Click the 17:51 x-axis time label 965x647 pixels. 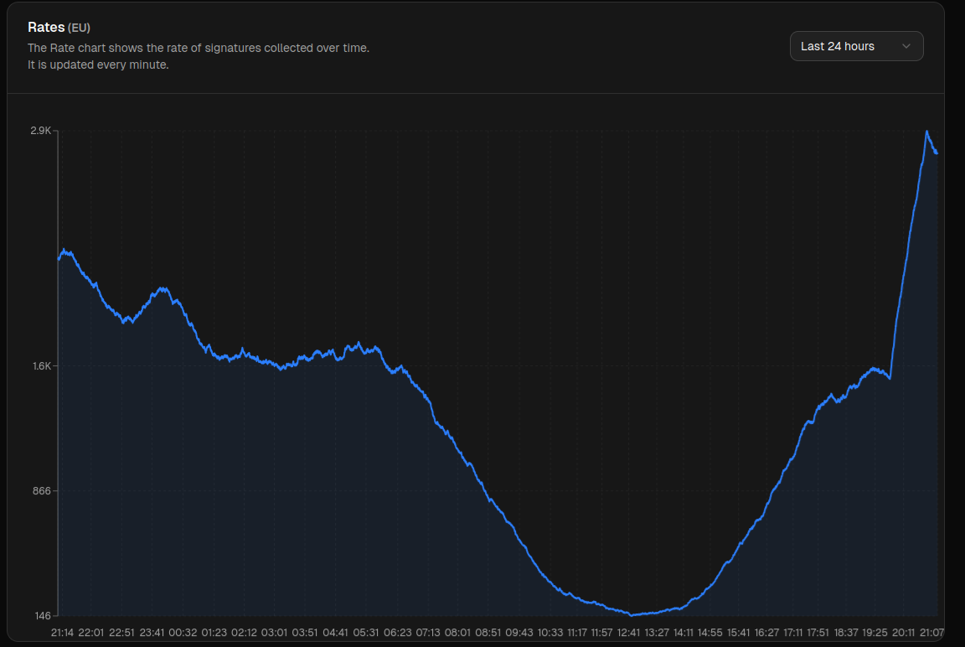[818, 632]
